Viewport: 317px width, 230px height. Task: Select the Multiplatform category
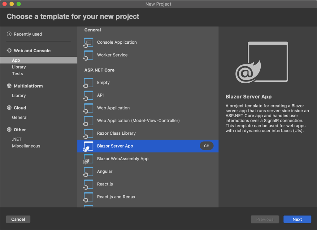28,86
